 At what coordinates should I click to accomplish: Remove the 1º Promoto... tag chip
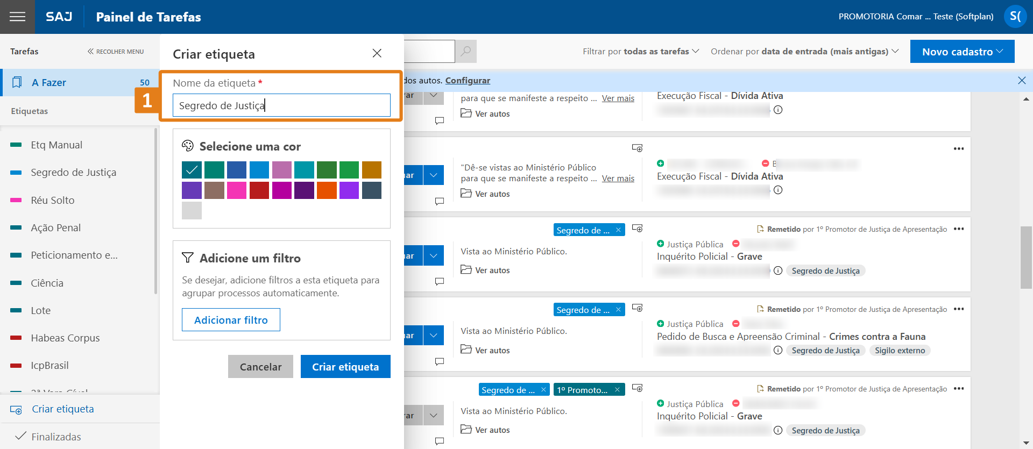617,390
